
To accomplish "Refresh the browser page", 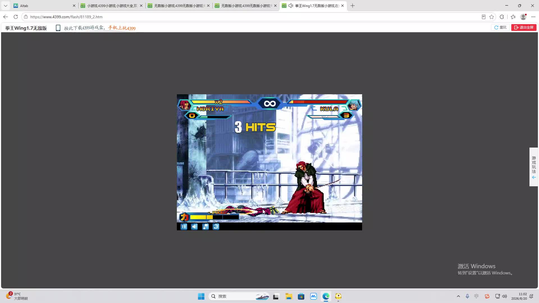I will (16, 17).
